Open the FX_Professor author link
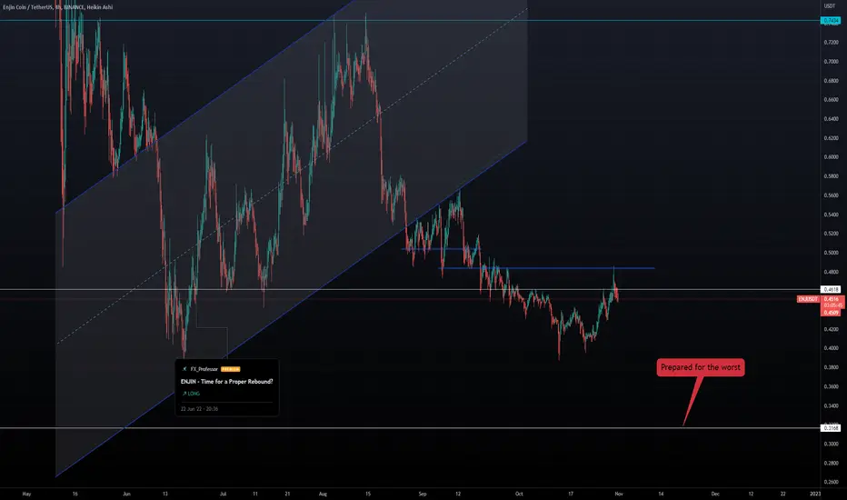 [x=204, y=369]
